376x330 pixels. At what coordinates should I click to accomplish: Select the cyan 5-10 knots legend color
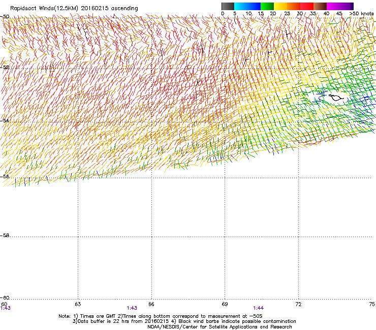[241, 6]
